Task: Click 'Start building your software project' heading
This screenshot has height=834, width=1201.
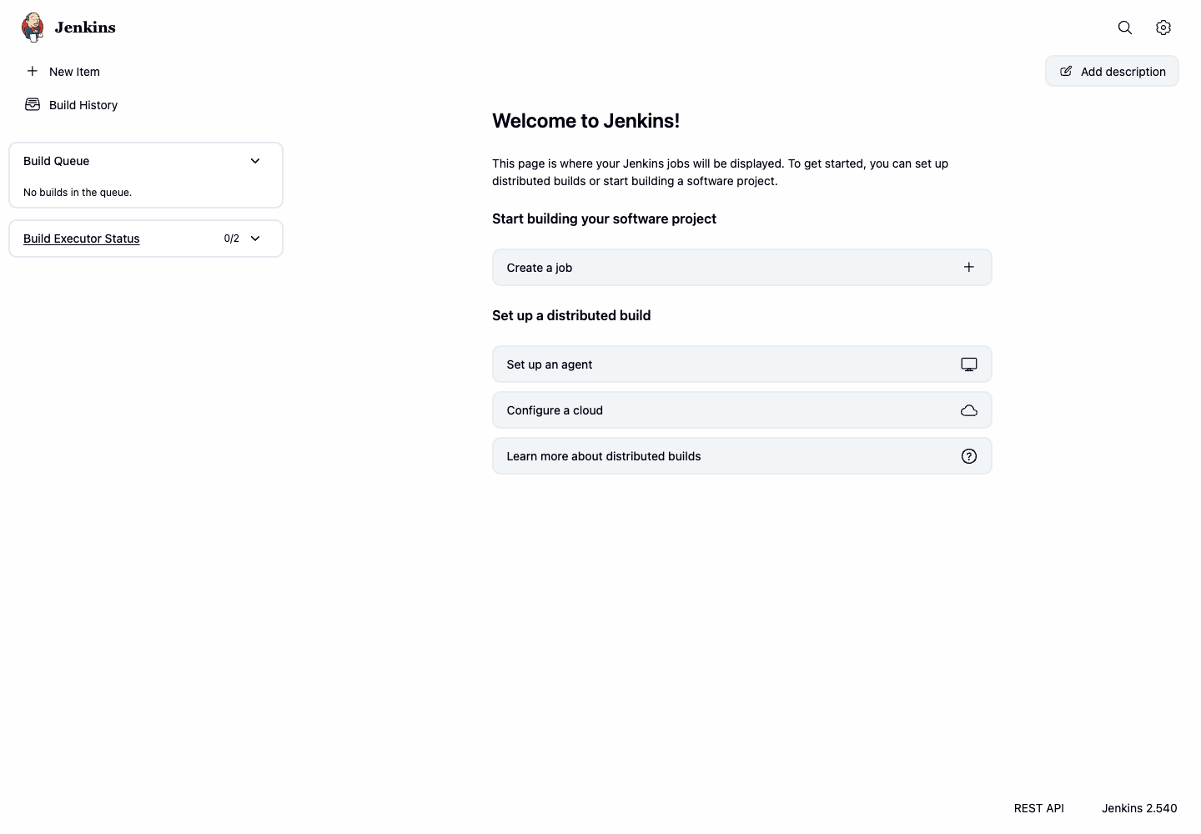Action: click(x=604, y=219)
